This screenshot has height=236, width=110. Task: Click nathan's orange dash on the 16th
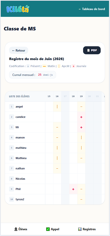(57, 168)
